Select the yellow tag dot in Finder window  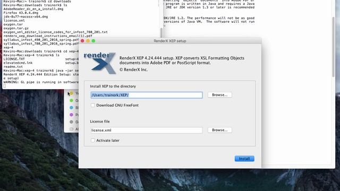tap(71, 93)
